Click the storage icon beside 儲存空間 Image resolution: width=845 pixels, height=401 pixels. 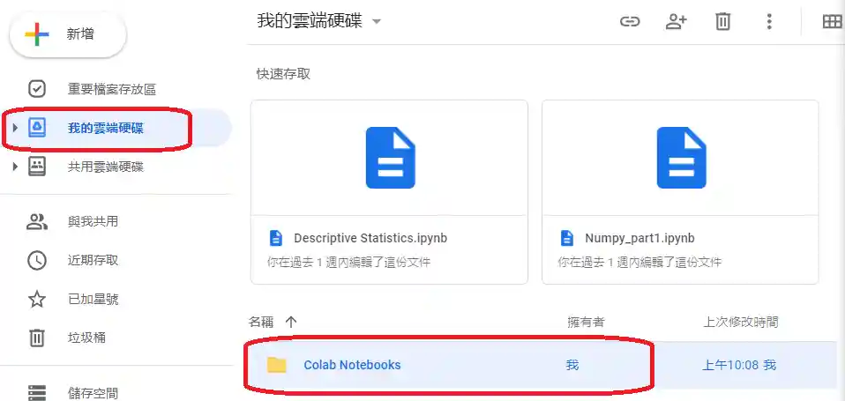coord(37,393)
